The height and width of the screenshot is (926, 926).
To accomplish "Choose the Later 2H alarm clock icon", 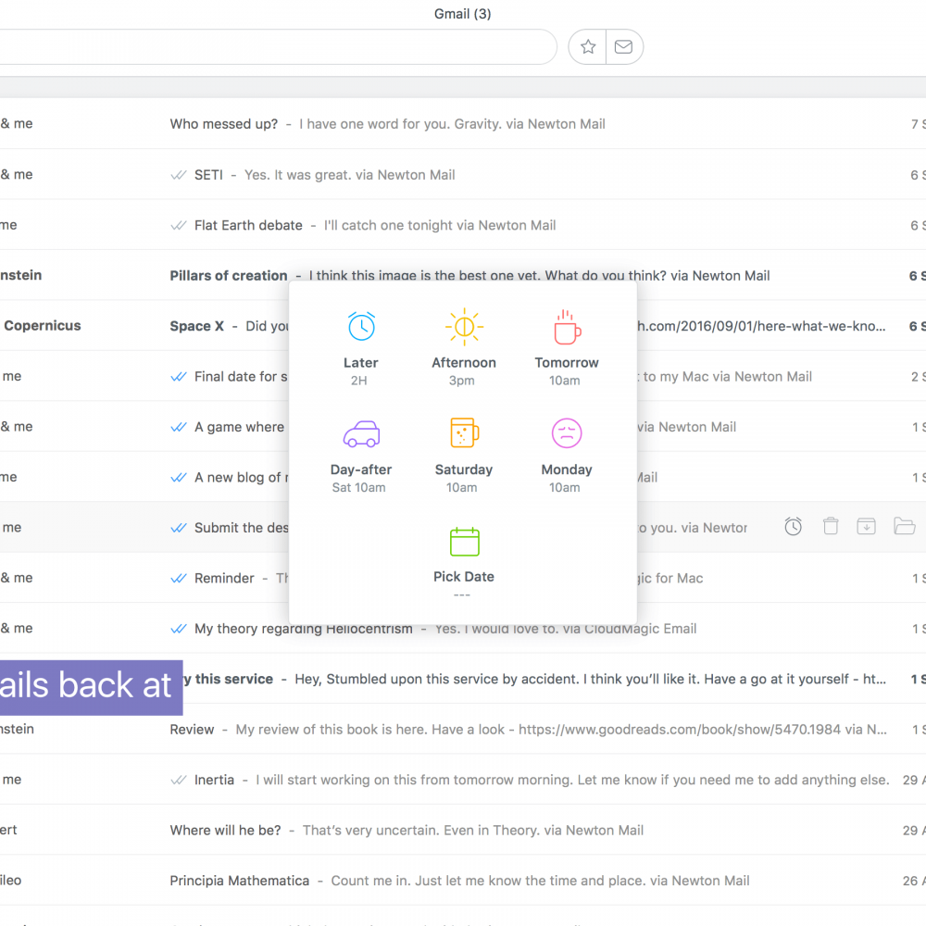I will [x=361, y=326].
